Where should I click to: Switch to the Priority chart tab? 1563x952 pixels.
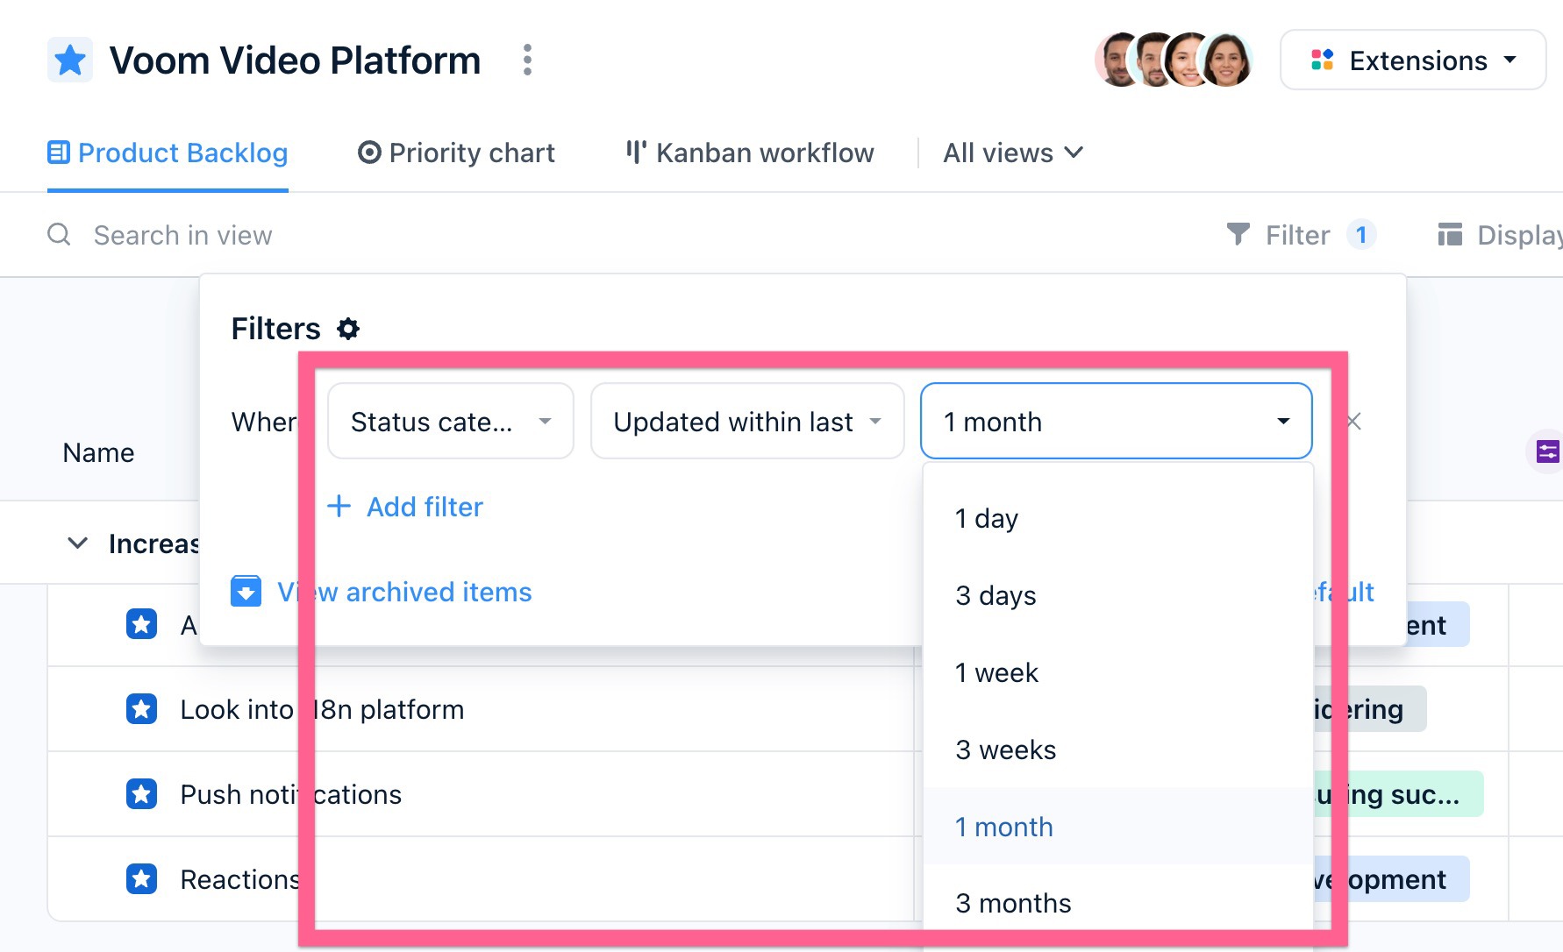click(456, 153)
